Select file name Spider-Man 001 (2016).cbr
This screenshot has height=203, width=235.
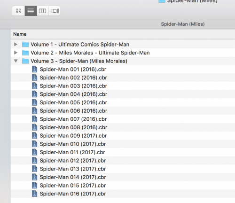[x=73, y=70]
